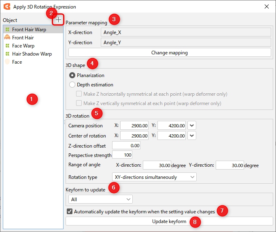This screenshot has width=276, height=232.
Task: Click the Live2D app logo in title bar
Action: click(x=7, y=7)
